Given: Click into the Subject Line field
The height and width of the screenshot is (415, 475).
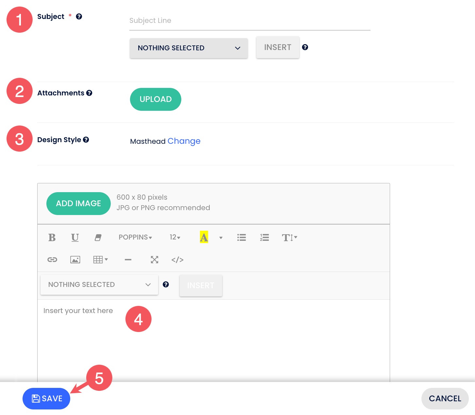Looking at the screenshot, I should click(250, 21).
